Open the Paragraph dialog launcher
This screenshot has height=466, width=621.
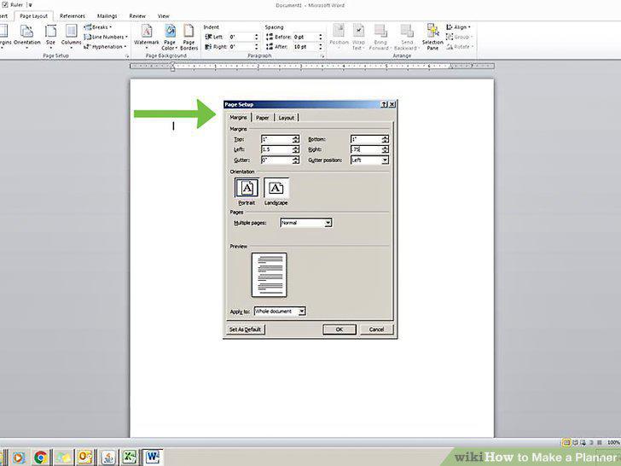point(322,56)
